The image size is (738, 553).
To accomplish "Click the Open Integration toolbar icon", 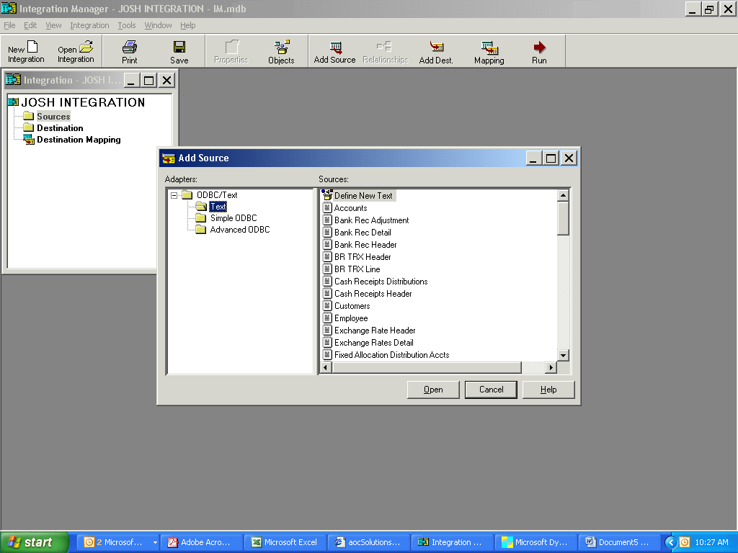I will pos(74,50).
